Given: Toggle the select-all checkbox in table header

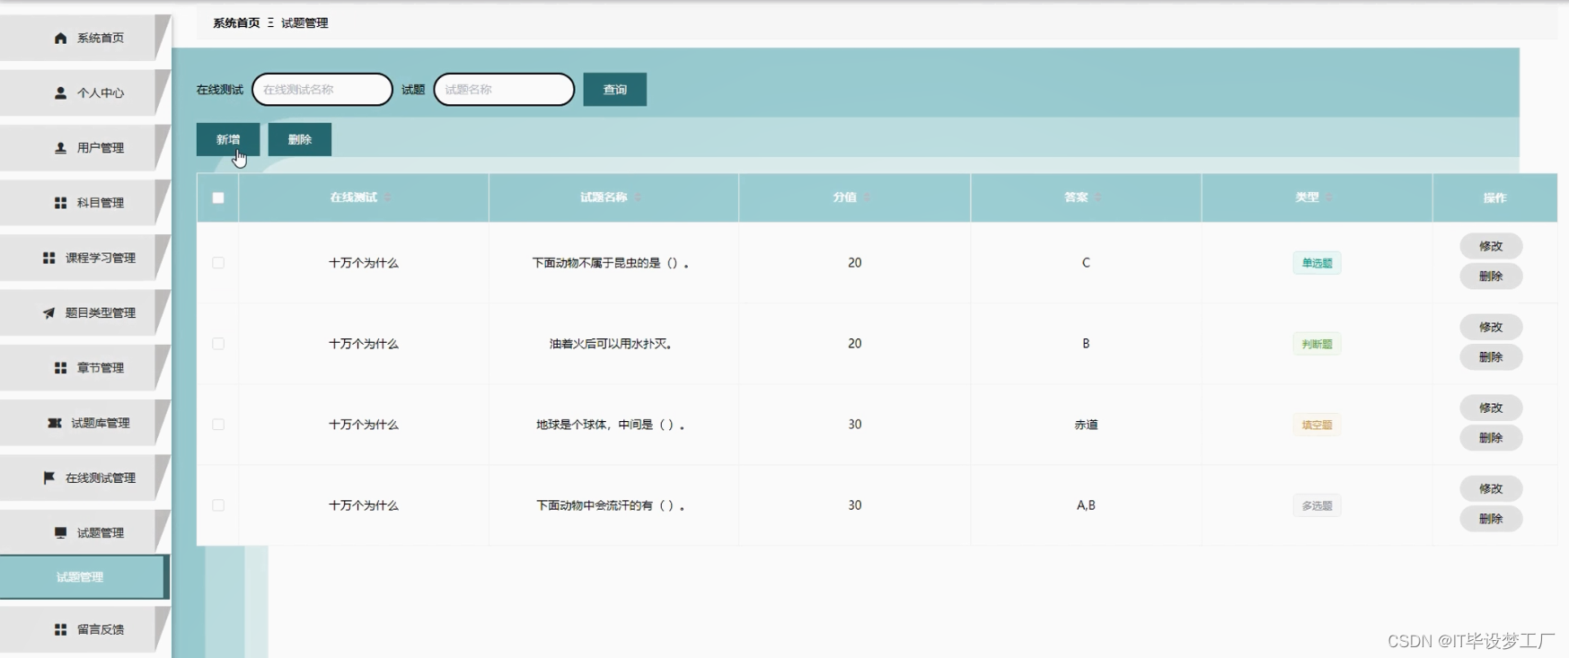Looking at the screenshot, I should (218, 197).
